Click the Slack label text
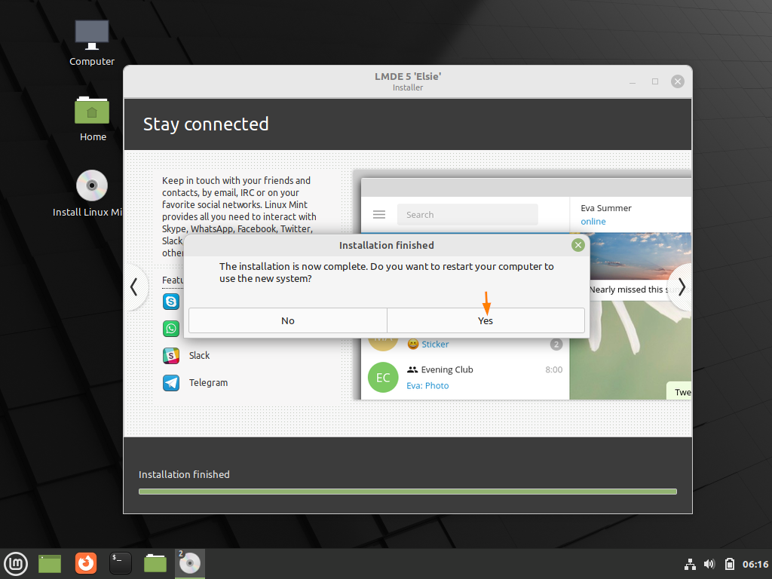772x579 pixels. 199,356
